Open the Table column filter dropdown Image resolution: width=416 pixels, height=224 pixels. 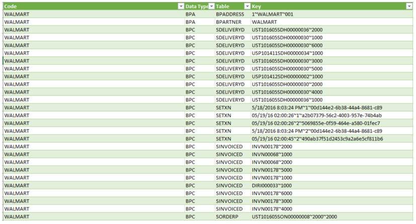click(247, 7)
